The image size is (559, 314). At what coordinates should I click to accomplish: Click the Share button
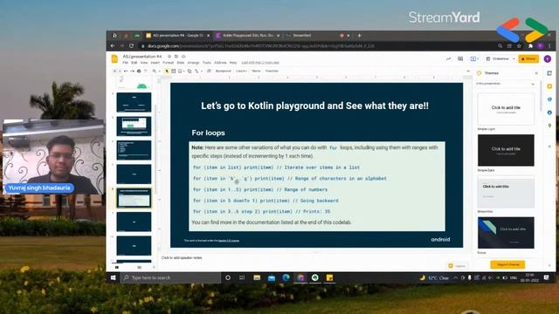click(528, 58)
